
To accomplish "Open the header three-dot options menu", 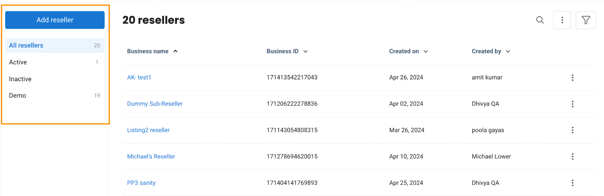I will pyautogui.click(x=562, y=20).
